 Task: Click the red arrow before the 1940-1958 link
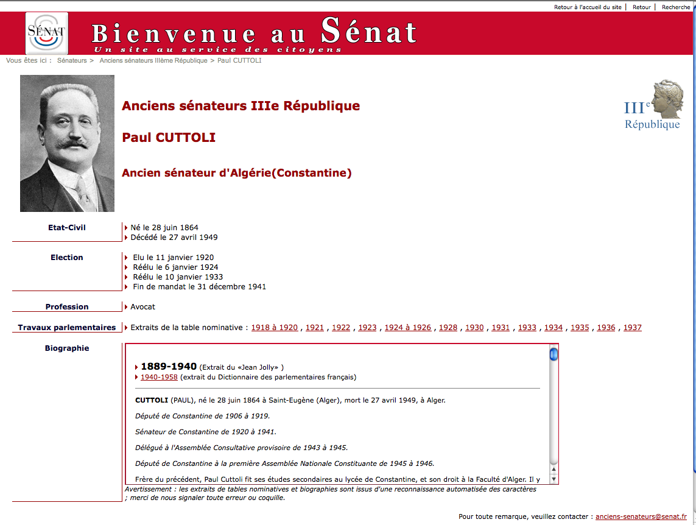[x=137, y=377]
